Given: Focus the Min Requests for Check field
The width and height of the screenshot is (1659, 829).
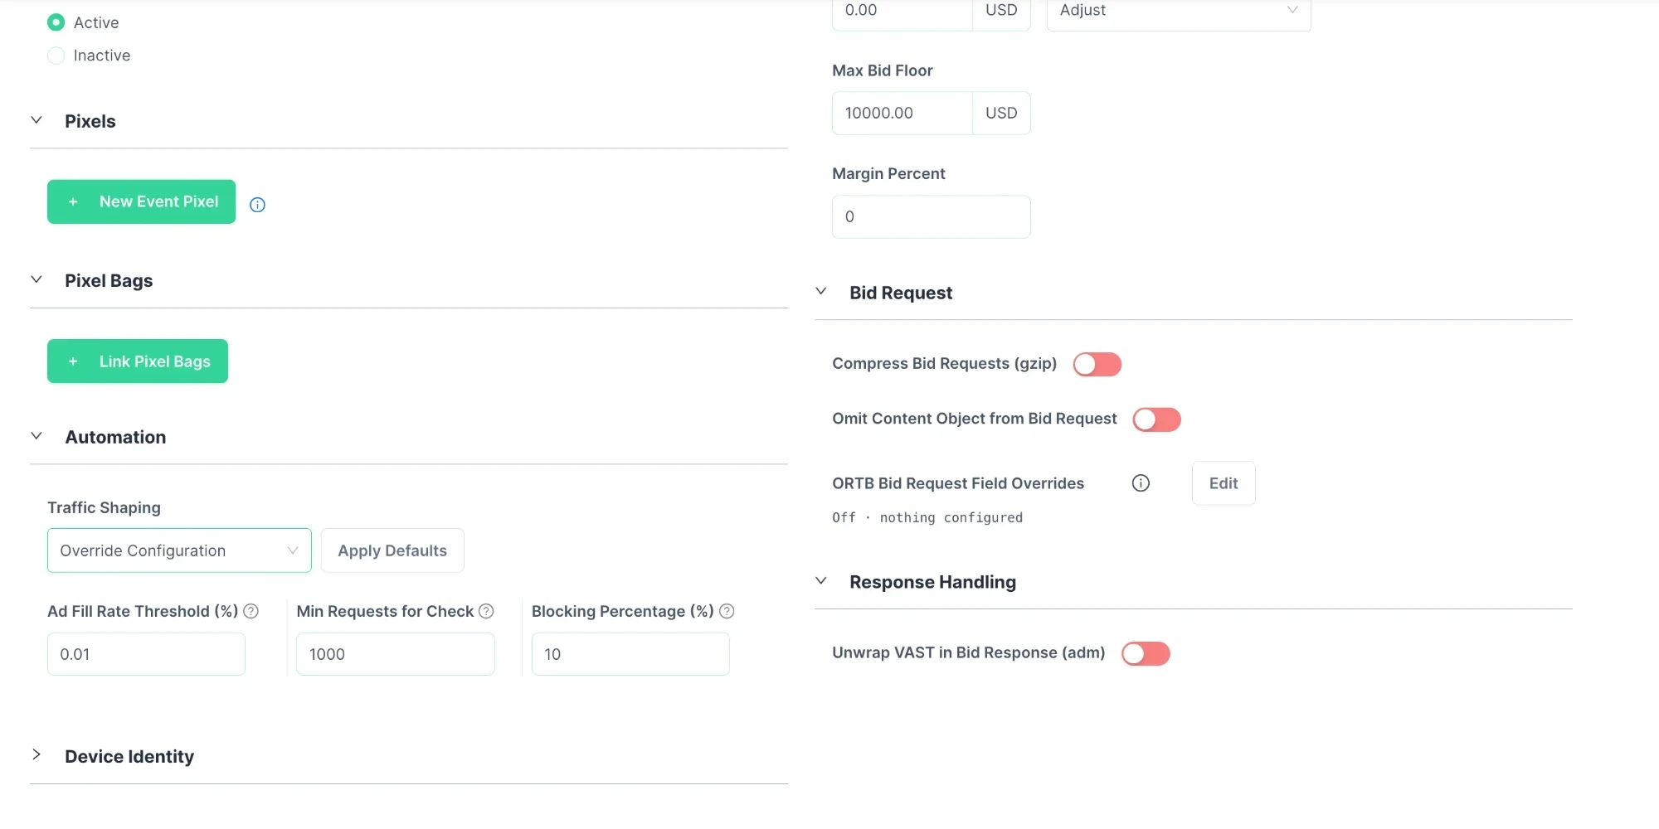Looking at the screenshot, I should pyautogui.click(x=395, y=654).
